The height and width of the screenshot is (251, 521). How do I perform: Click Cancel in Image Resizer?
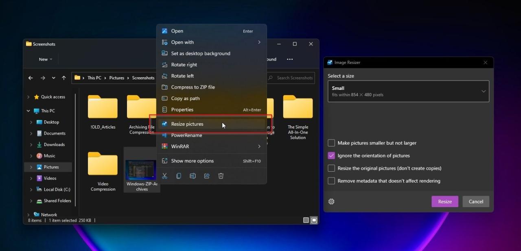click(476, 201)
